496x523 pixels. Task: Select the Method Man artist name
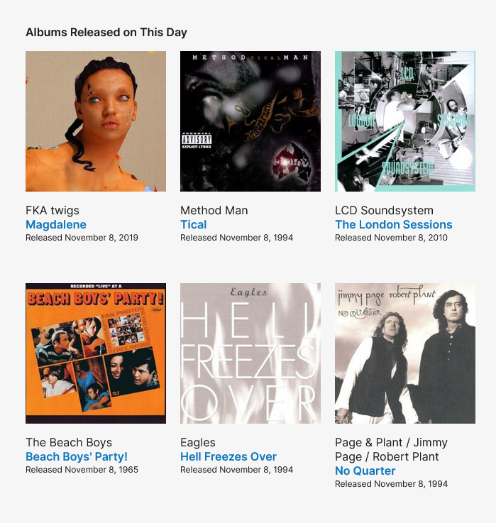click(214, 211)
